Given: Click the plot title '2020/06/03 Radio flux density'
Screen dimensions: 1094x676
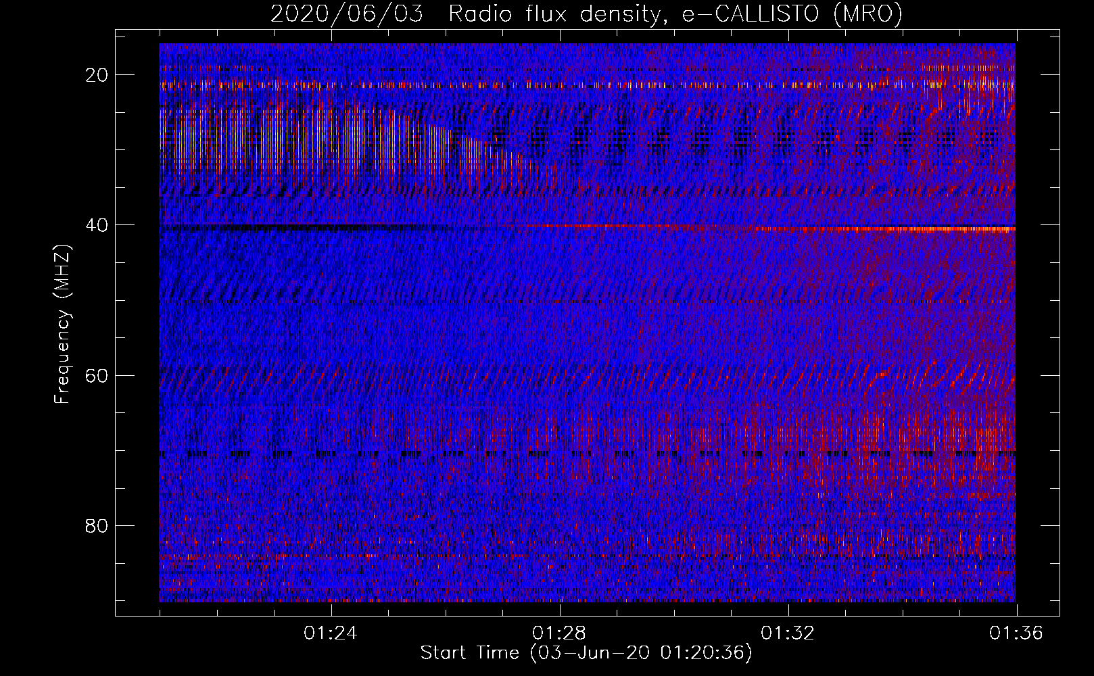Looking at the screenshot, I should [x=586, y=14].
